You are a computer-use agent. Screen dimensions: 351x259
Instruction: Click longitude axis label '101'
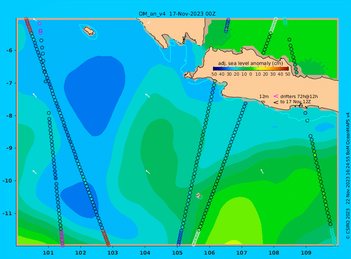[x=48, y=253]
